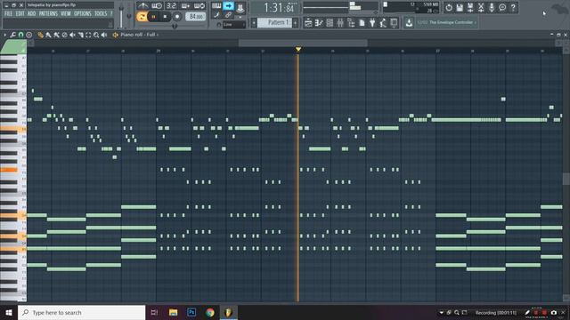Select the Slice tool

[80, 35]
